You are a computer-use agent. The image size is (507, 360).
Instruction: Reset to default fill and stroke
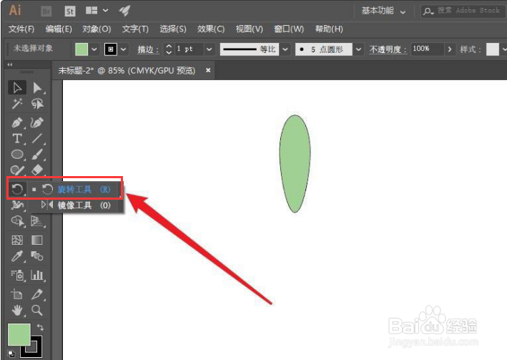[x=11, y=354]
